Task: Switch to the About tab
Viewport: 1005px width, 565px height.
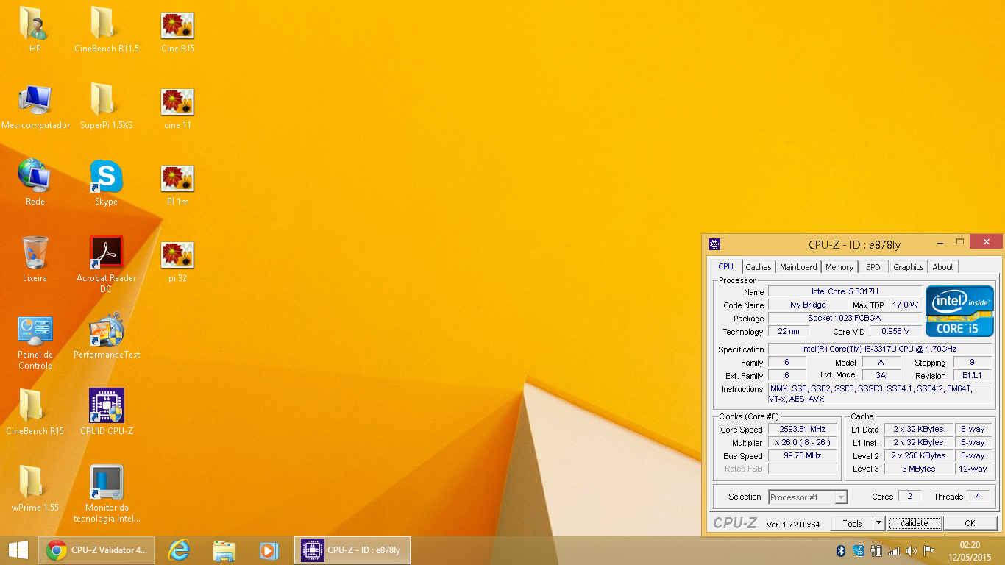Action: point(943,267)
